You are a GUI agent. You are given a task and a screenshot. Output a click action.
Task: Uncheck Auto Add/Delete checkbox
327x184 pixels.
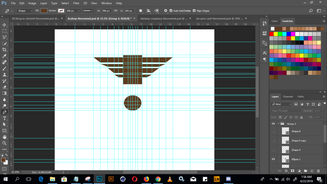[x=171, y=10]
